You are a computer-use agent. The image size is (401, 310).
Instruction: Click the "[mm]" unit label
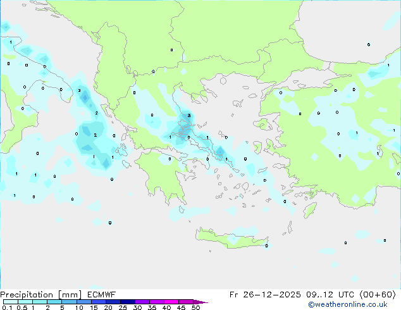[x=70, y=295]
